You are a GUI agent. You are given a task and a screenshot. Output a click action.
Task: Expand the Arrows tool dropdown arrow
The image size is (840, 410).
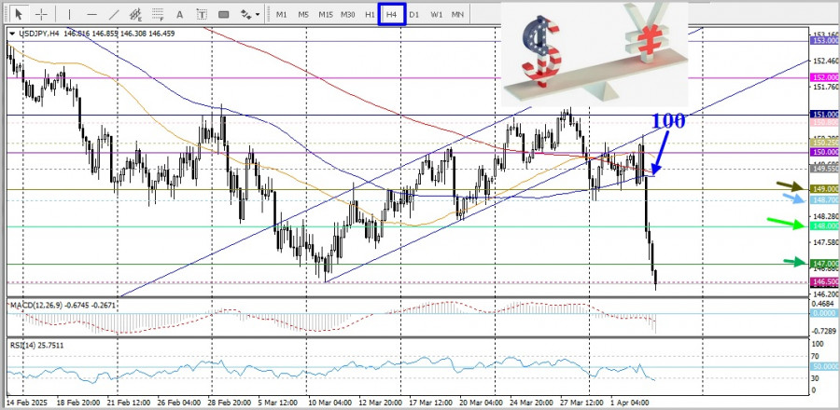tap(259, 14)
